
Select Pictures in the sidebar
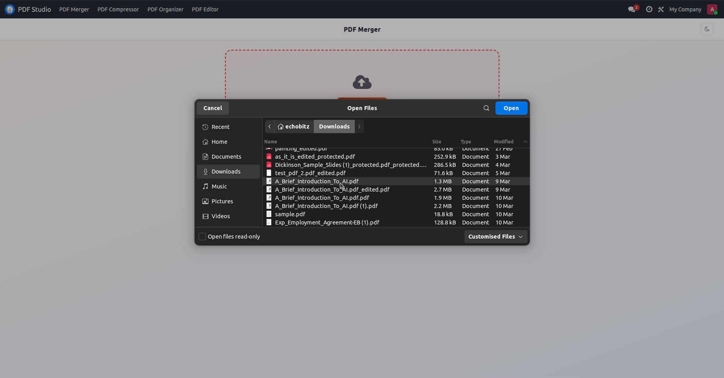pos(229,201)
